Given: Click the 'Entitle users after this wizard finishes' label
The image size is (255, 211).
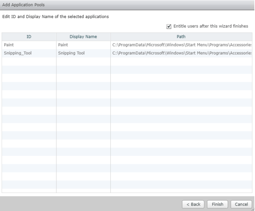Looking at the screenshot, I should pos(210,26).
